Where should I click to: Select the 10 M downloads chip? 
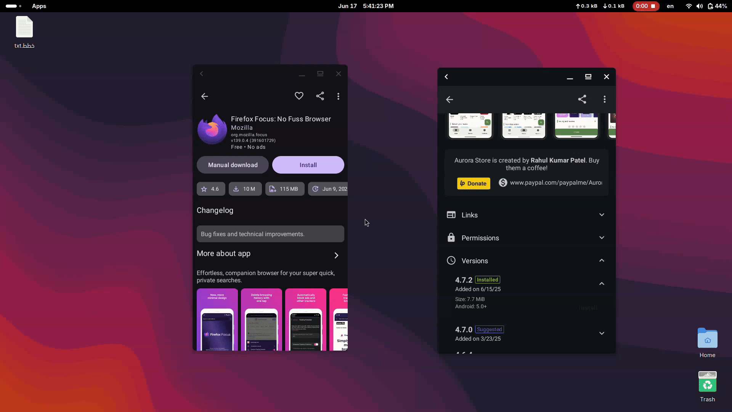[x=245, y=189]
